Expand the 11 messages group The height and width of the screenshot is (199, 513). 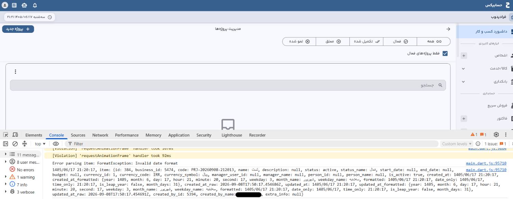(5, 155)
